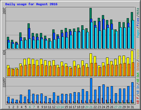Click day 15 on the x-axis

click(66, 107)
